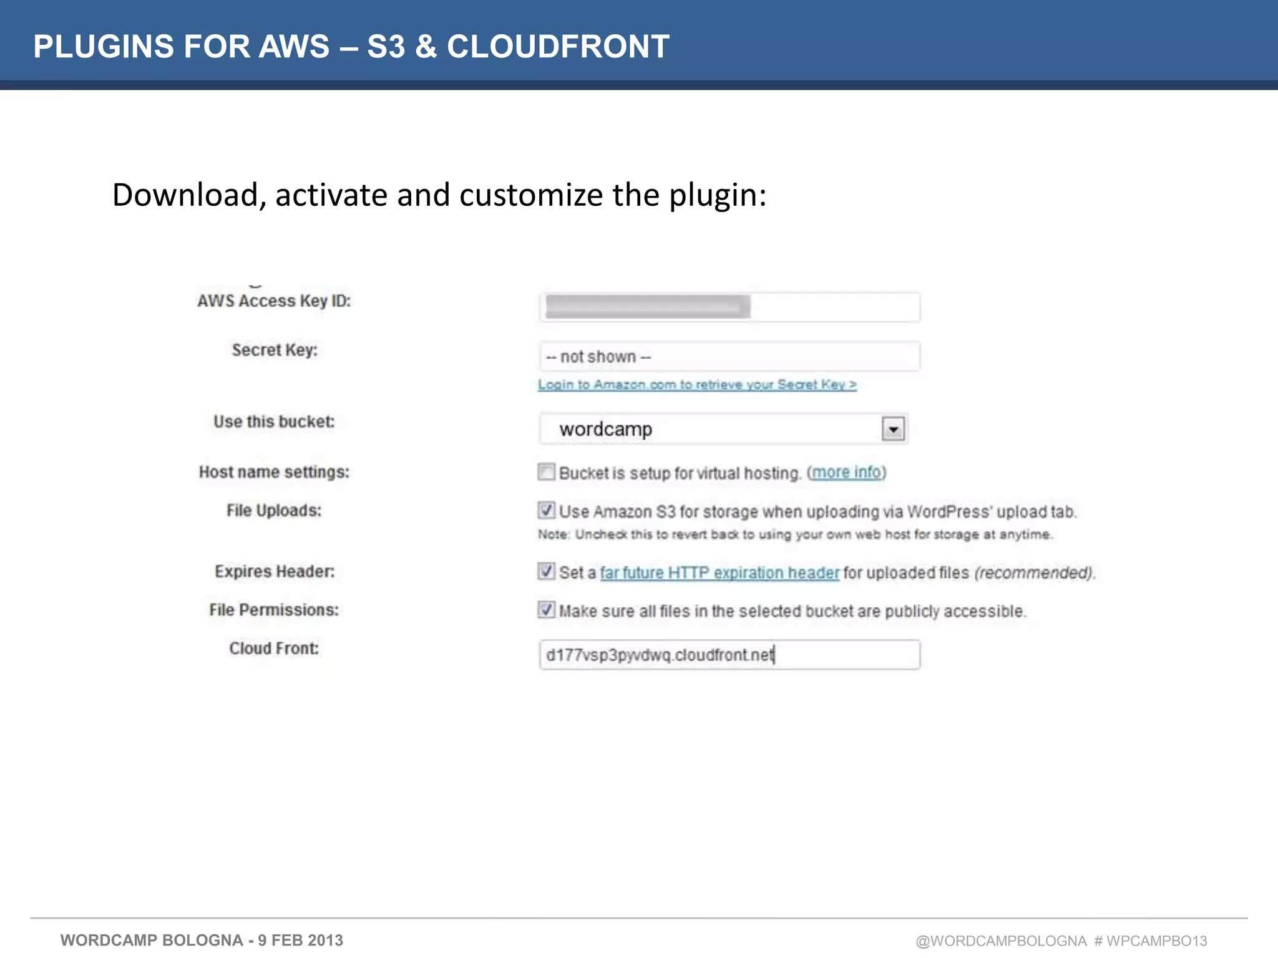Click the 'PLUGINS FOR AWS – S3 & CLOUDFRONT' title
1278x958 pixels.
point(351,47)
